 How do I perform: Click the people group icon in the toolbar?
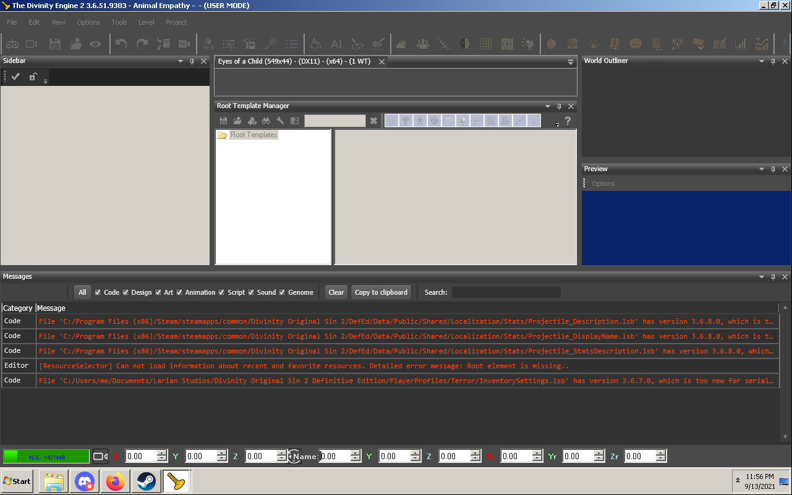[x=423, y=44]
